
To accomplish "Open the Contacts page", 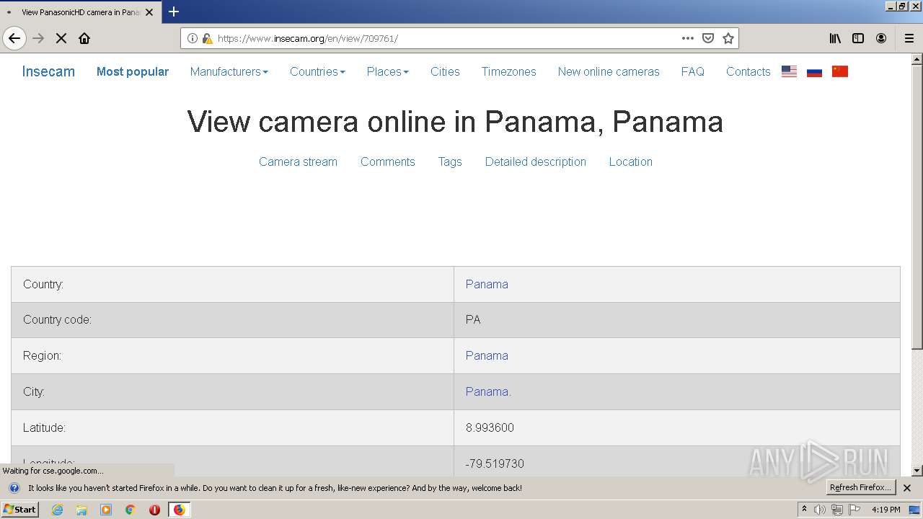I will click(748, 71).
